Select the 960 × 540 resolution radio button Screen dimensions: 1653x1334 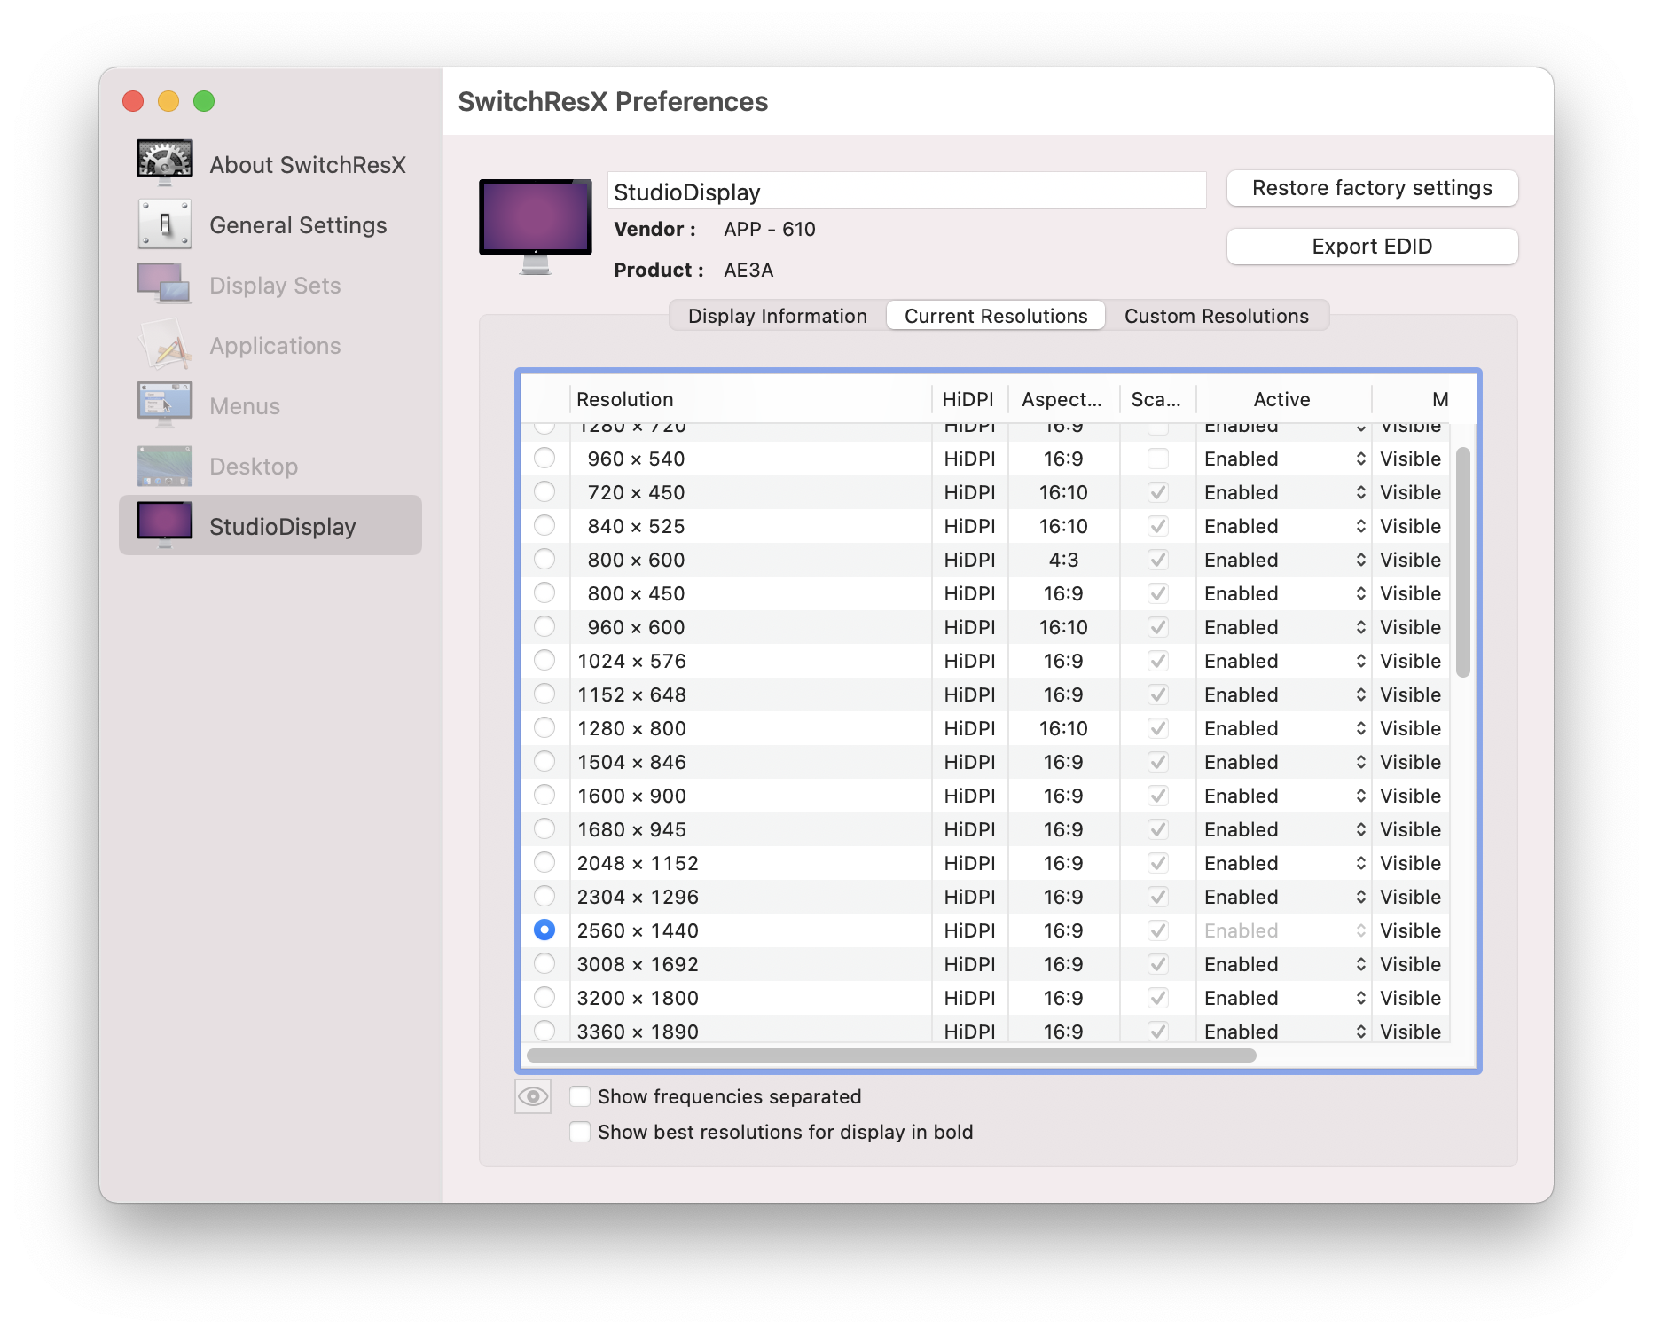click(x=544, y=458)
